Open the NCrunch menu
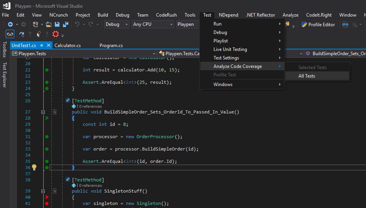Image resolution: width=366 pixels, height=208 pixels. (59, 15)
